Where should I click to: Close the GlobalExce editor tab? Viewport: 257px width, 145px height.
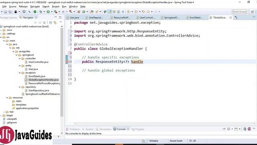tap(230, 17)
